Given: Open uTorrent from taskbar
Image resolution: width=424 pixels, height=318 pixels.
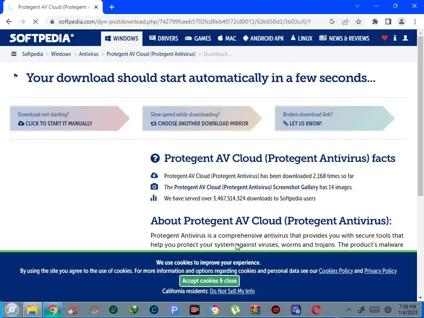Looking at the screenshot, I should click(x=235, y=310).
